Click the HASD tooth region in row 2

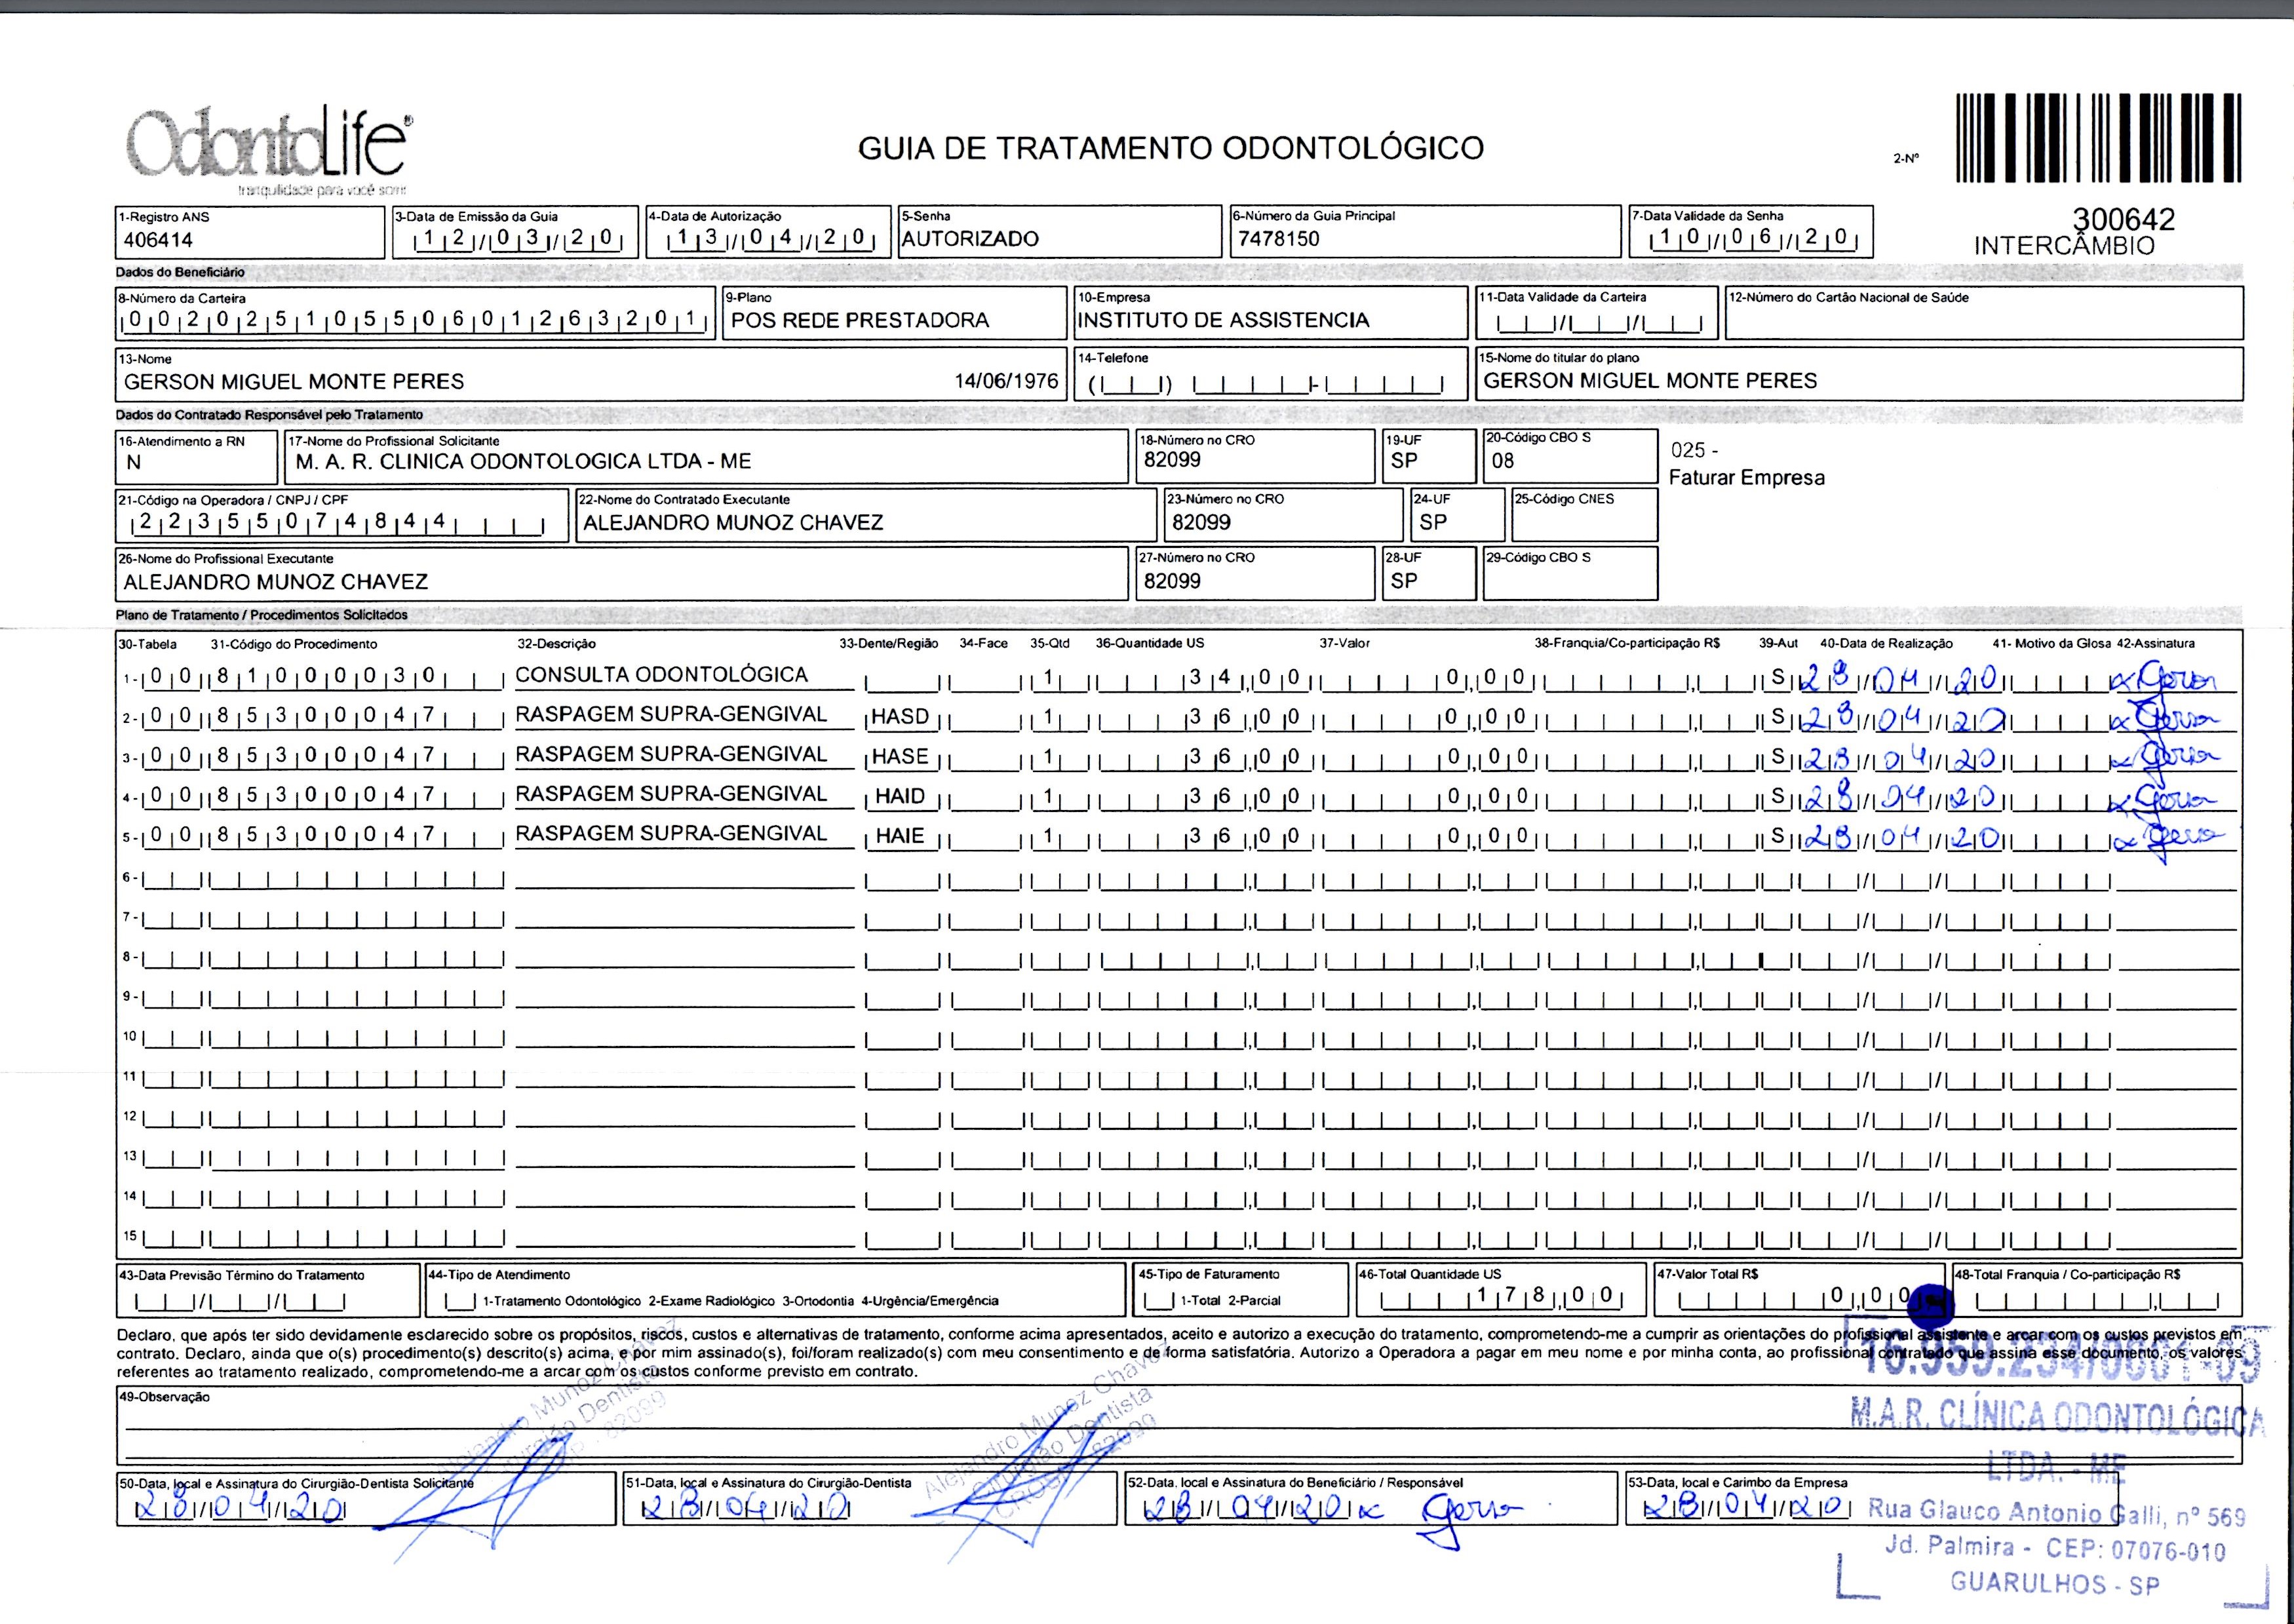click(x=900, y=717)
